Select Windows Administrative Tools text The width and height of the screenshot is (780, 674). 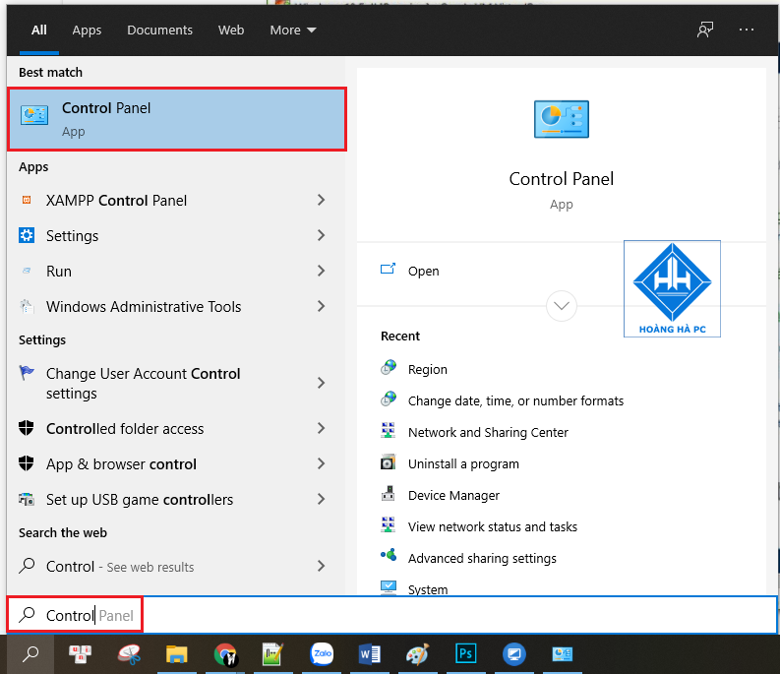(144, 307)
